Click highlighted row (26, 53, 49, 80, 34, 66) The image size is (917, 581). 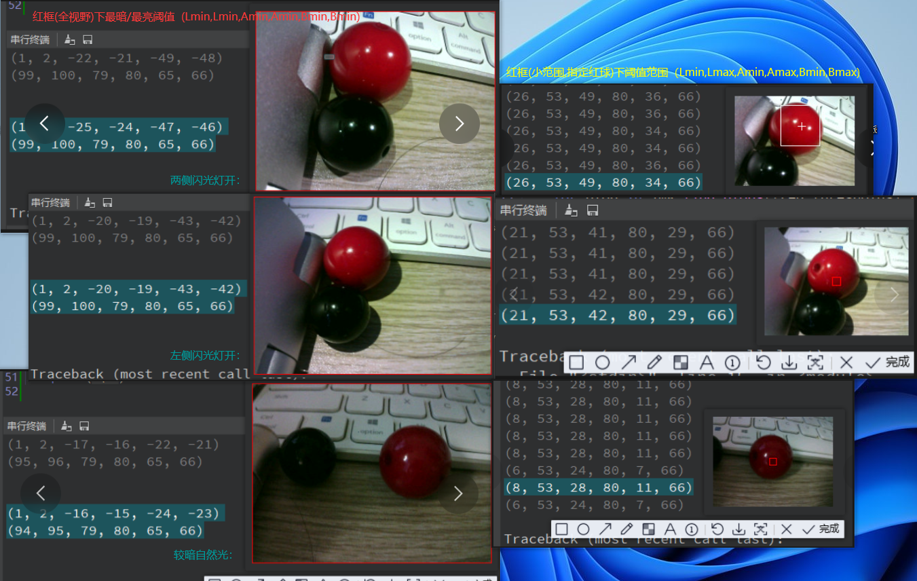click(603, 183)
